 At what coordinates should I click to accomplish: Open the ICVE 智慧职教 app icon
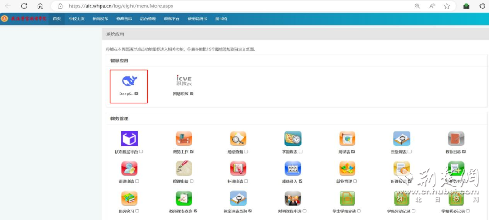click(183, 80)
